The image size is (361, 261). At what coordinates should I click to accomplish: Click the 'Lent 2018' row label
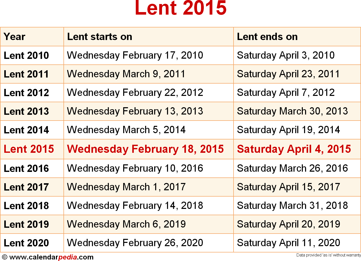(x=26, y=206)
